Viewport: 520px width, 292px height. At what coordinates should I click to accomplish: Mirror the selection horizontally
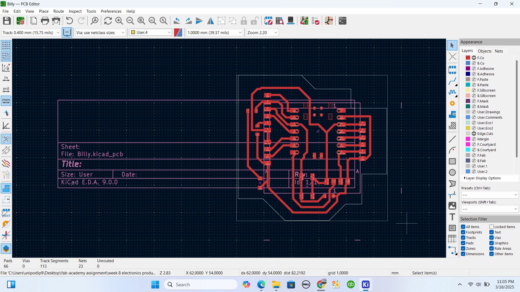[210, 21]
